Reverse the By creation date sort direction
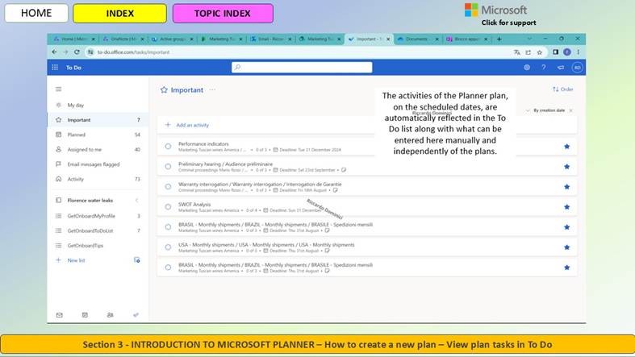Viewport: 635px width, 357px height. [528, 110]
